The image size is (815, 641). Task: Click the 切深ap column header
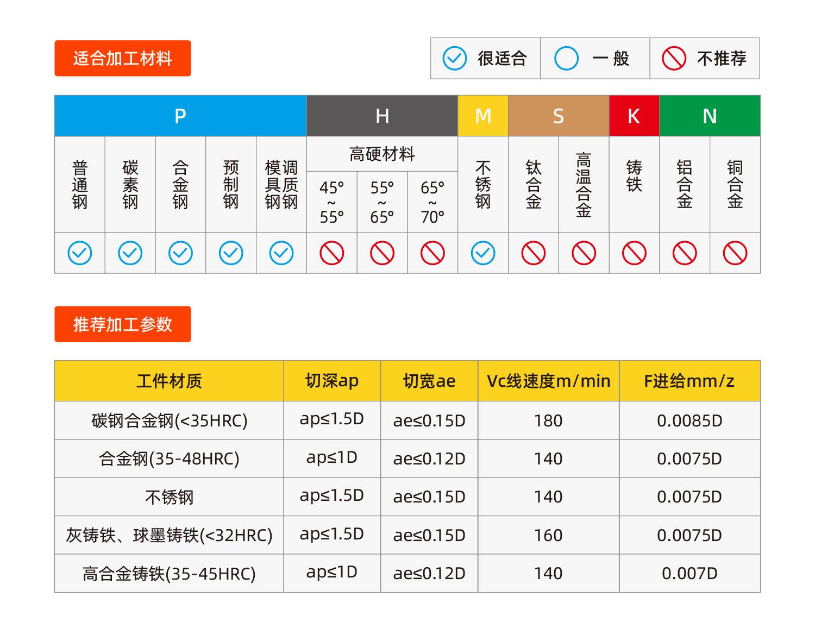[332, 381]
